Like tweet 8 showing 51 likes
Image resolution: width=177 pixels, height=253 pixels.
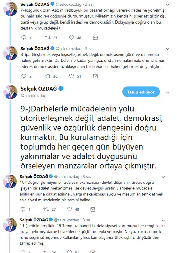(72, 76)
